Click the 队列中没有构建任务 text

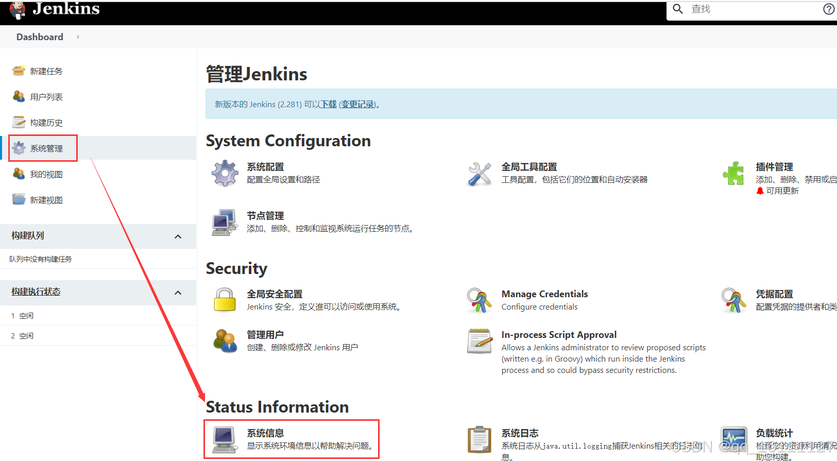tap(41, 259)
